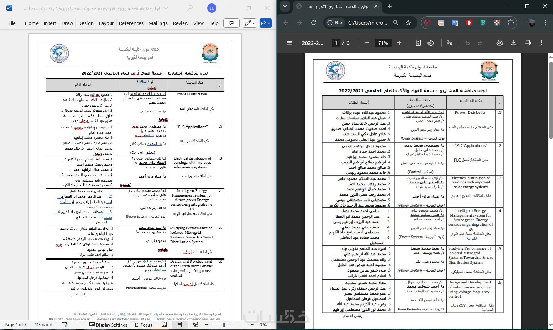Open PDF viewer more actions menu
The image size is (553, 330).
542,43
